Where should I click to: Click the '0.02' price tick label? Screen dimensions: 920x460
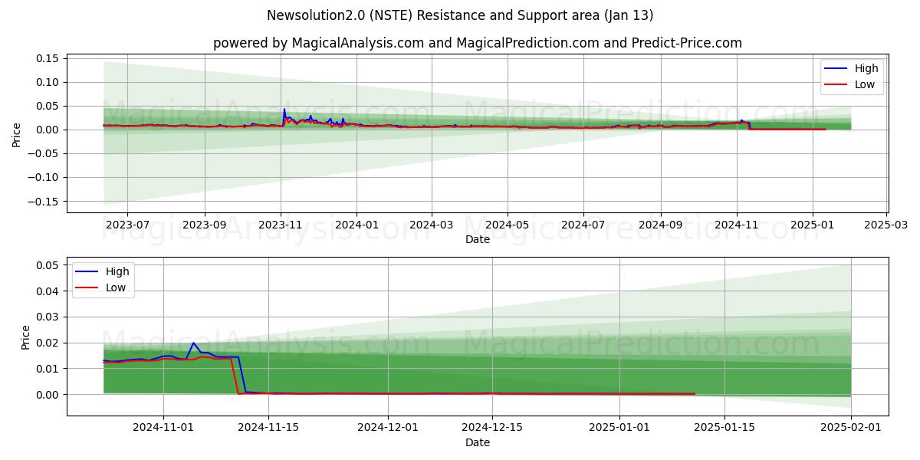point(48,343)
